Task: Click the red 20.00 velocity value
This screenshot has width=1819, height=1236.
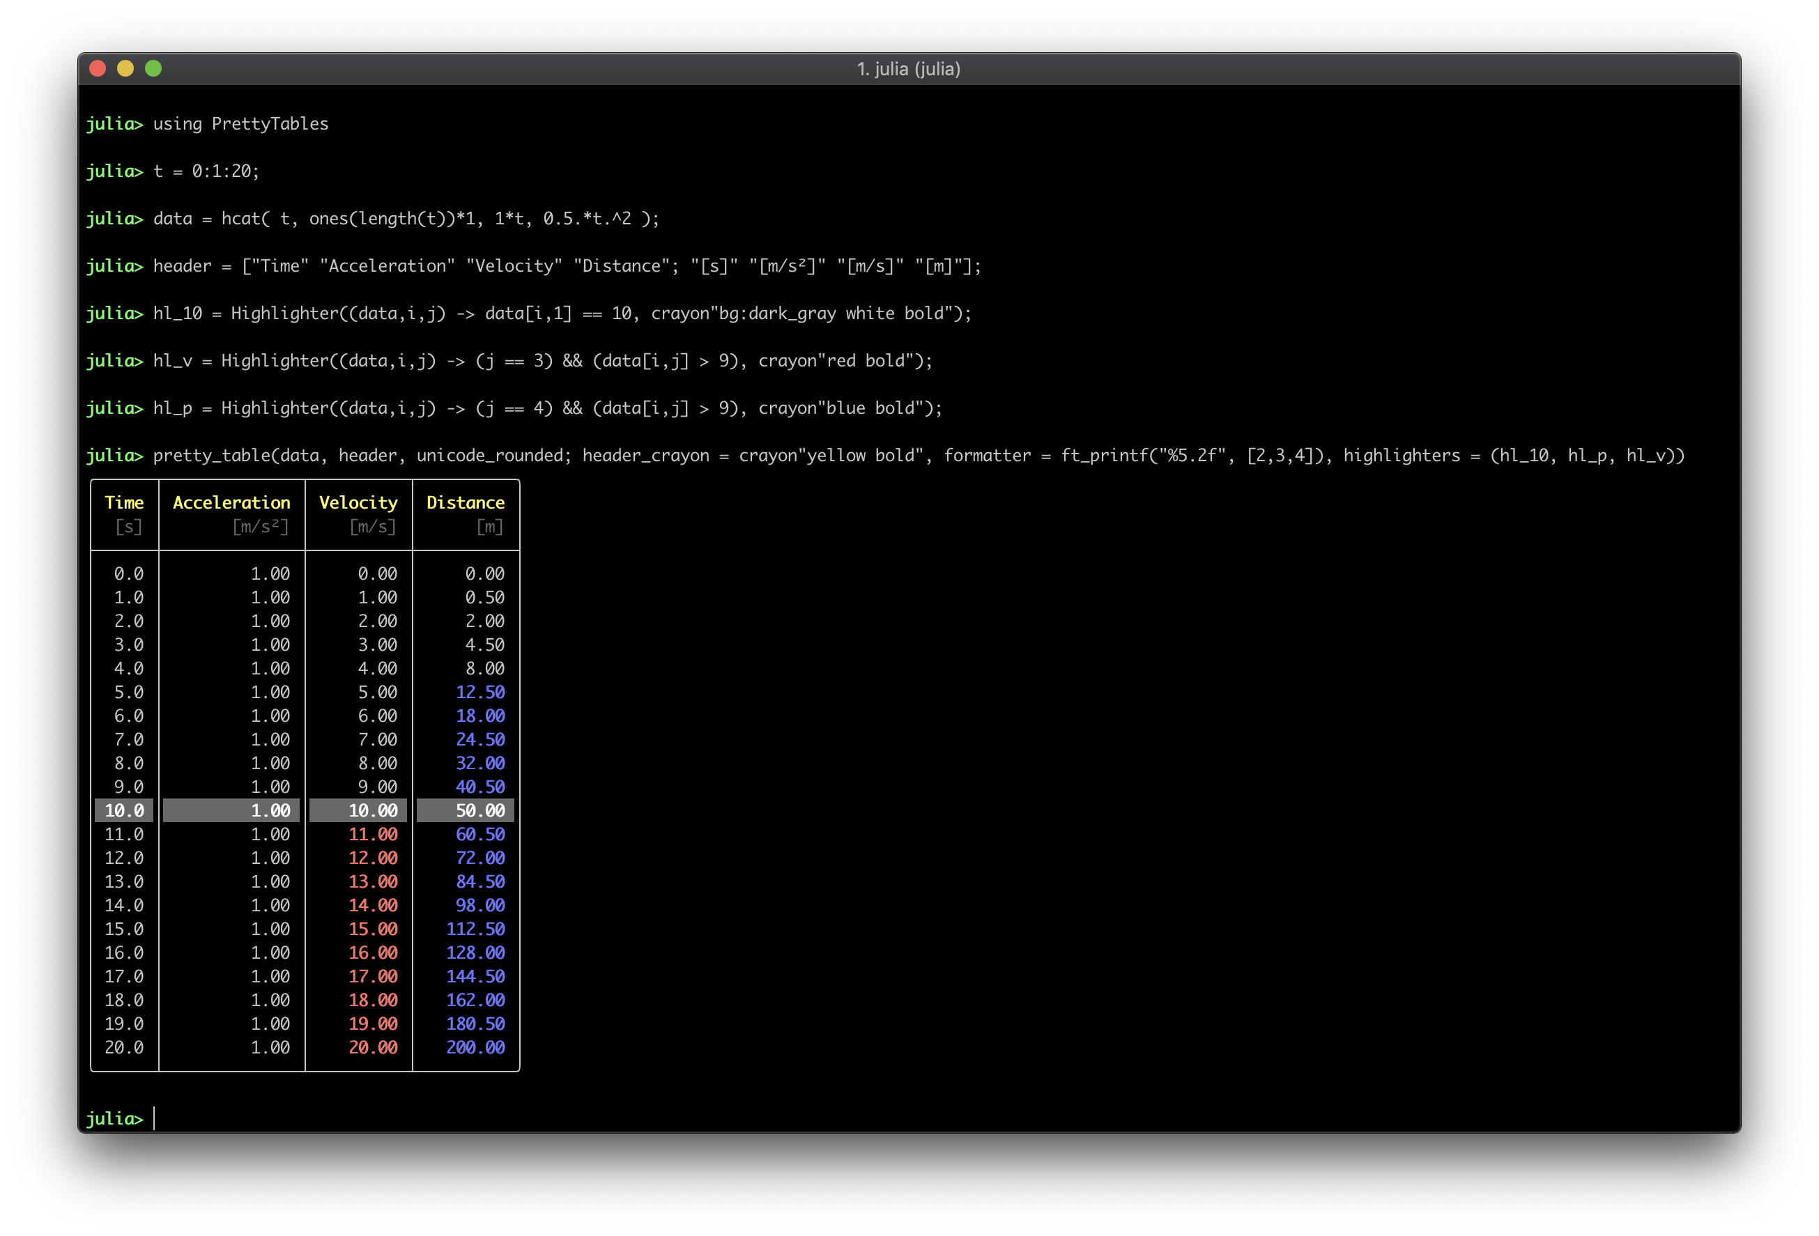Action: click(x=373, y=1047)
